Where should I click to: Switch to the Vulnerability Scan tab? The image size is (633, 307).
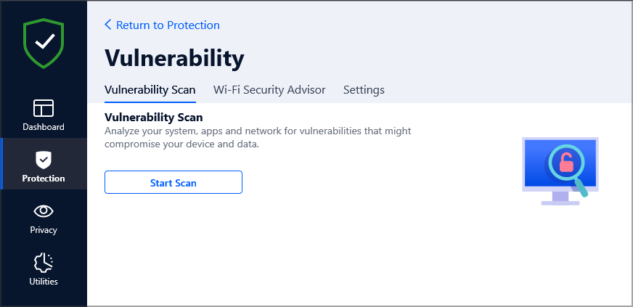tap(150, 90)
